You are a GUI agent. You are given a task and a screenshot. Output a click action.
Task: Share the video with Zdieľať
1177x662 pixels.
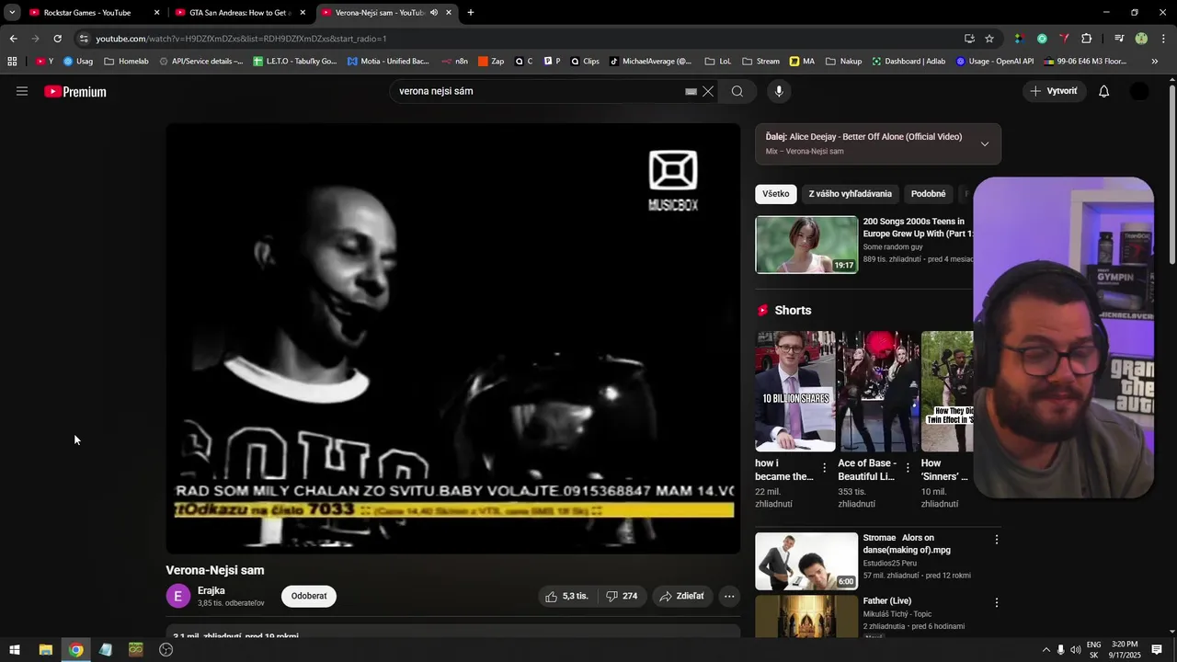pyautogui.click(x=682, y=596)
